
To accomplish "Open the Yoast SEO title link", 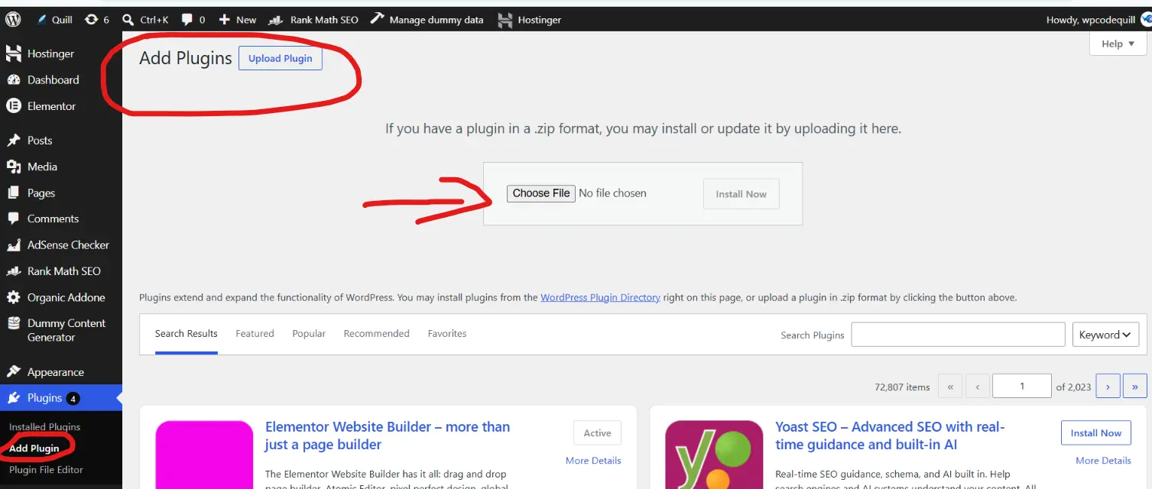I will [890, 436].
